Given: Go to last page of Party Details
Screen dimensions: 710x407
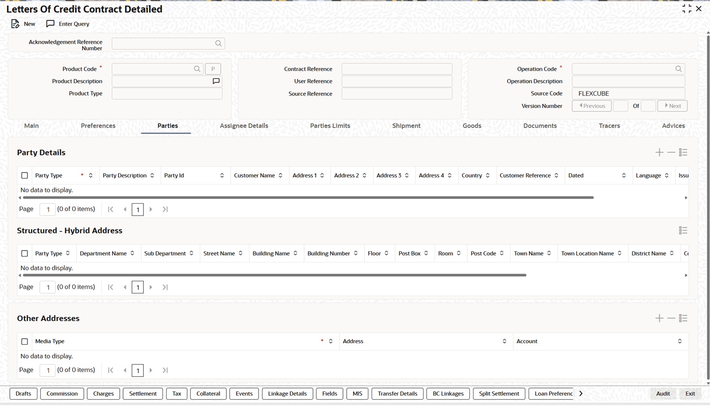Looking at the screenshot, I should click(x=165, y=209).
